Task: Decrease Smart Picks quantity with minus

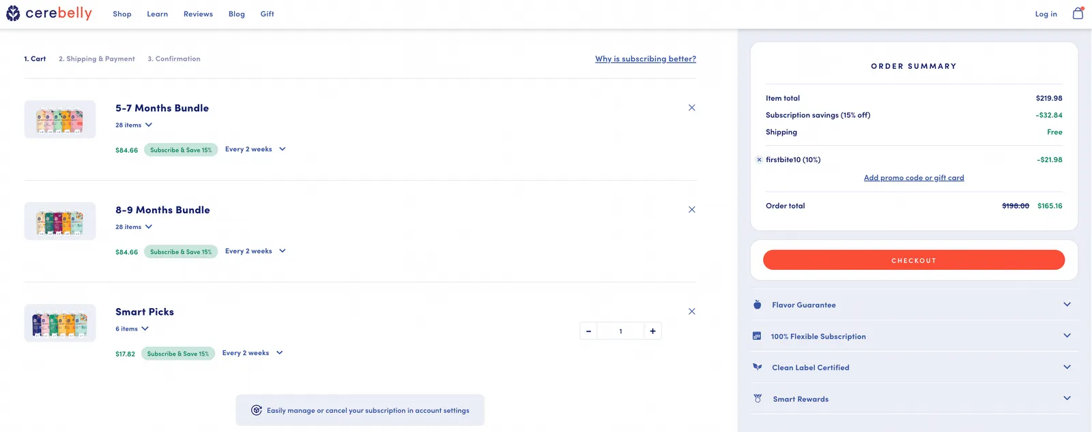Action: [588, 331]
